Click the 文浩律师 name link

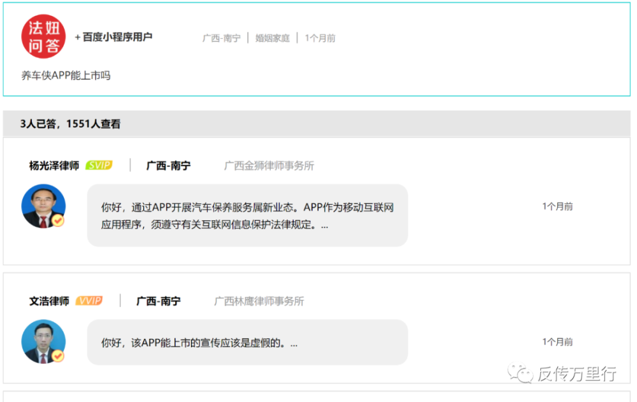pyautogui.click(x=49, y=301)
